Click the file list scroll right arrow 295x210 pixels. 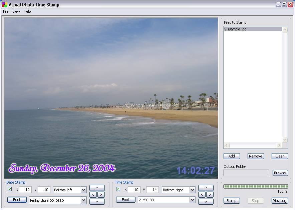pos(279,145)
